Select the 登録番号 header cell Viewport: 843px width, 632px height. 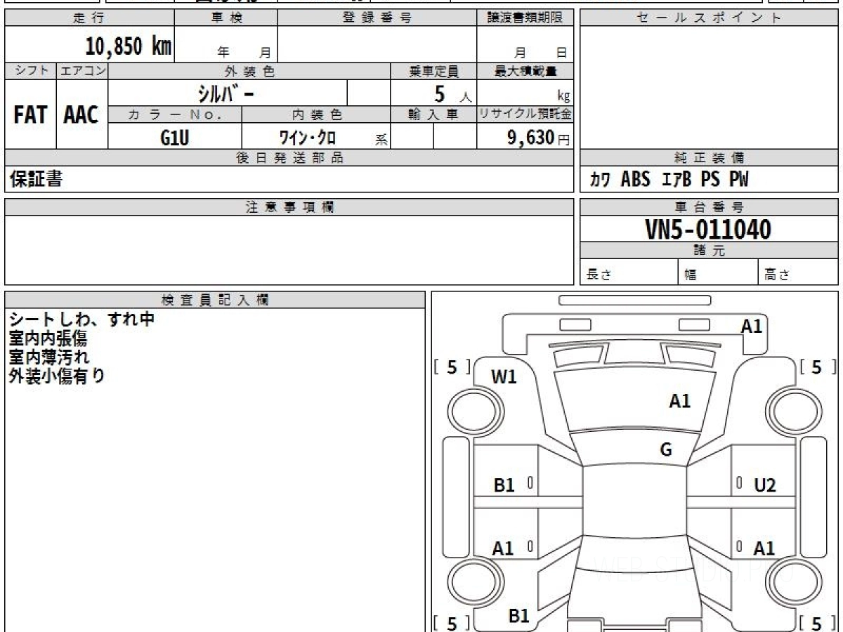[x=377, y=18]
